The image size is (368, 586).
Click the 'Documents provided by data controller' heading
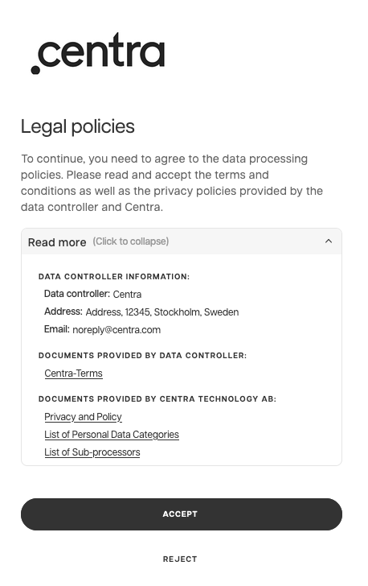click(142, 356)
